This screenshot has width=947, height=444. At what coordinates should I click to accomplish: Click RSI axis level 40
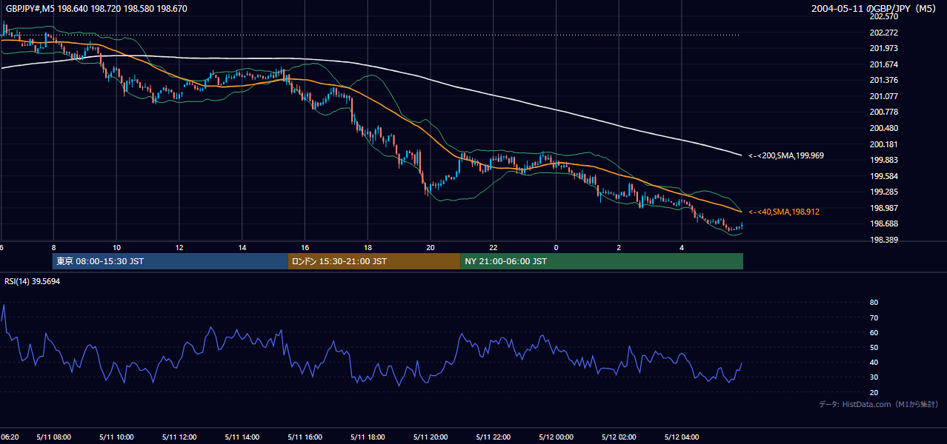coord(874,363)
